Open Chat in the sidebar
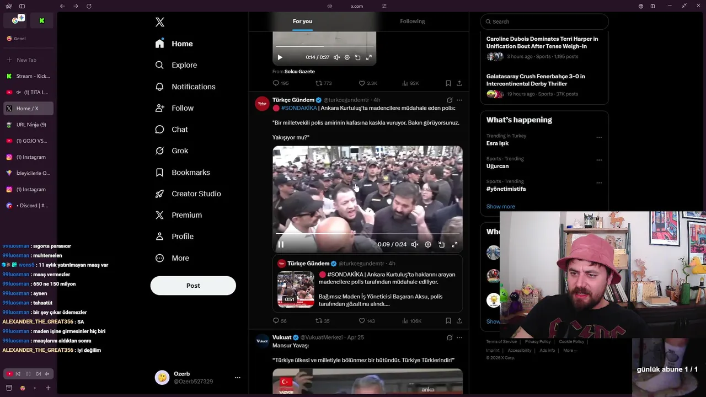Screen dimensions: 706x397 pos(172,129)
